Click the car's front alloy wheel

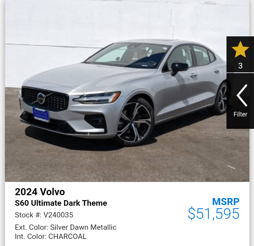tap(135, 122)
